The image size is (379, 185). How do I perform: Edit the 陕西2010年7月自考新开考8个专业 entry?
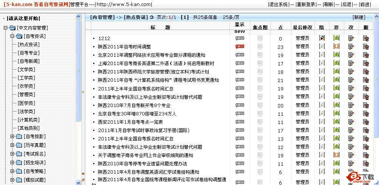(351, 105)
